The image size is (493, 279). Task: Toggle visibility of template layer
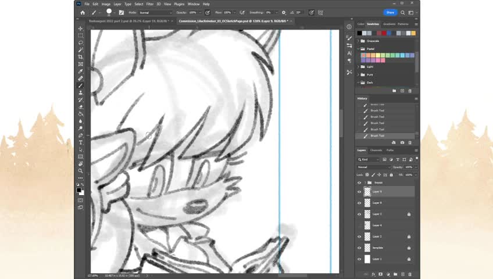[359, 248]
